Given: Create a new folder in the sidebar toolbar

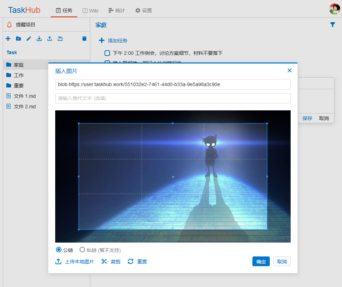Looking at the screenshot, I should [18, 39].
